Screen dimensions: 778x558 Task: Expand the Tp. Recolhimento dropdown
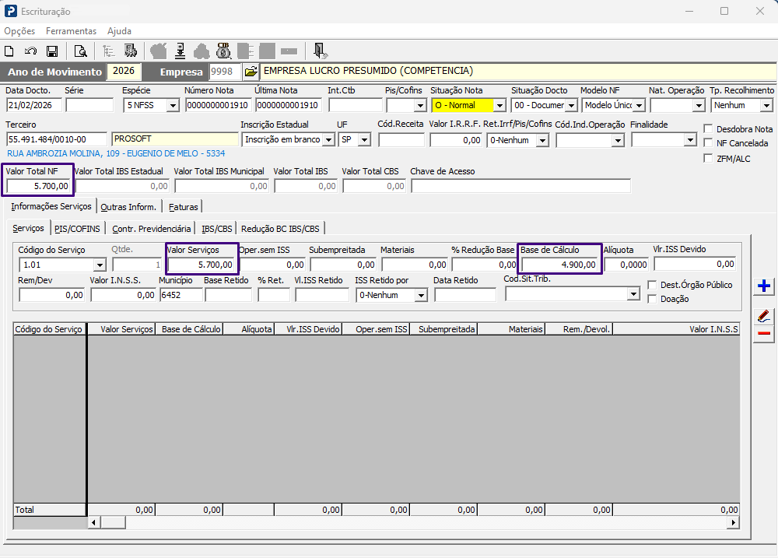click(767, 105)
